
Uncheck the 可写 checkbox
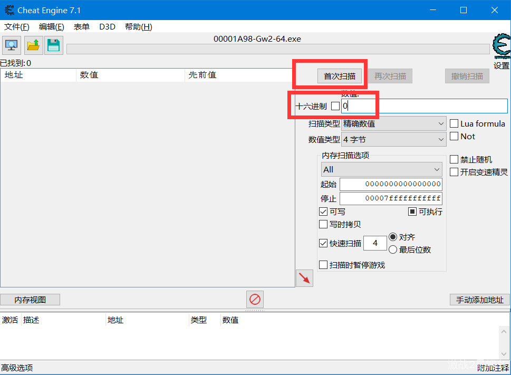[x=323, y=212]
